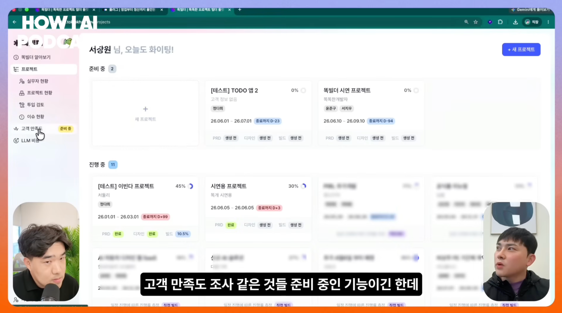562x313 pixels.
Task: Click the count badge 2 next to 준비 중
Action: tap(112, 69)
